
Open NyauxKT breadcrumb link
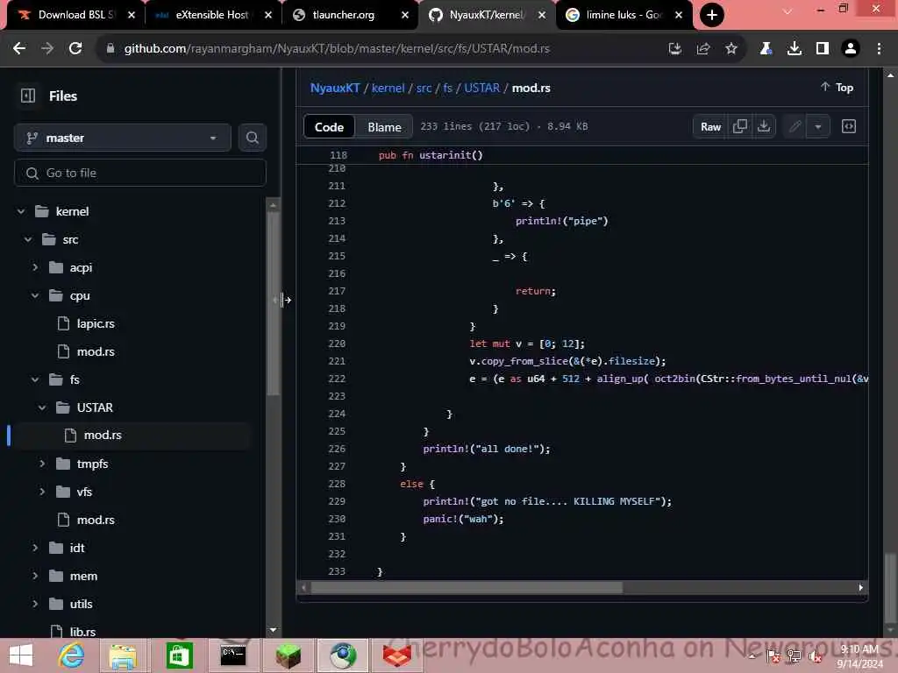pos(335,88)
